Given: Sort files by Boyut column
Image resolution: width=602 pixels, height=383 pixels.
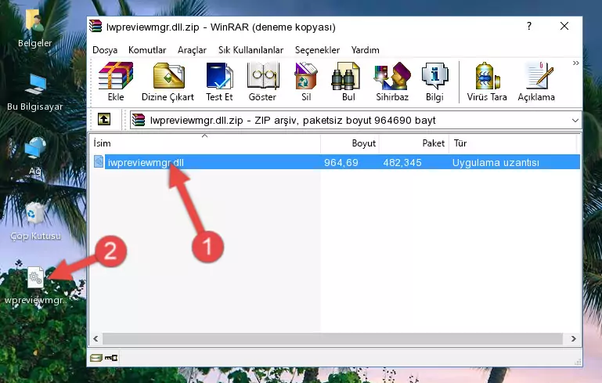Looking at the screenshot, I should 350,143.
